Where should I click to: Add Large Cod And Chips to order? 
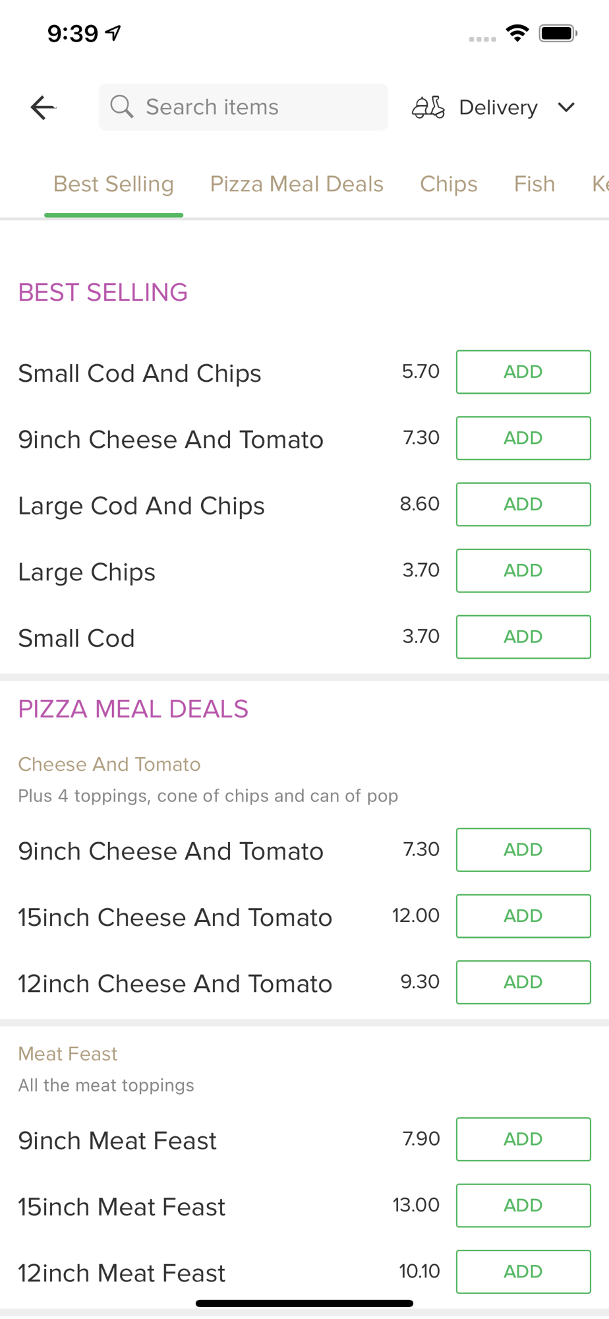point(523,505)
